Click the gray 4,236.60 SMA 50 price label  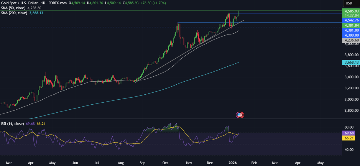[x=350, y=40]
